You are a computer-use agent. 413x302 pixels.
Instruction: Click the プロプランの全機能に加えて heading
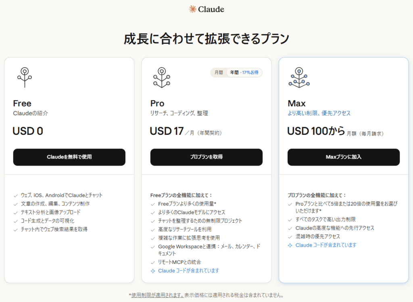(x=317, y=195)
